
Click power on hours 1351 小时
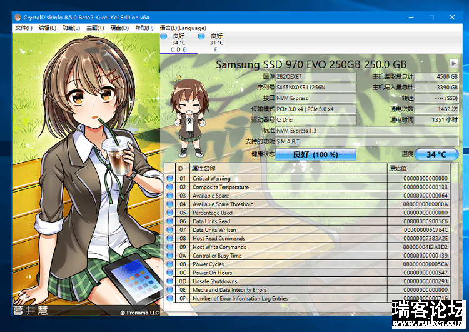click(x=436, y=119)
